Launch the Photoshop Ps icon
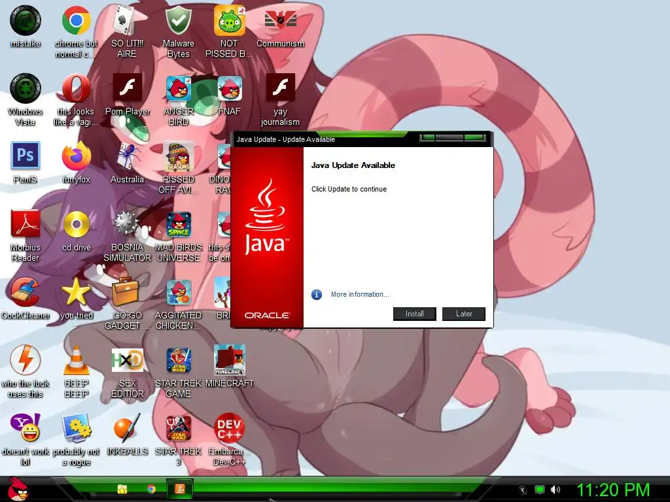670x502 pixels. (26, 156)
